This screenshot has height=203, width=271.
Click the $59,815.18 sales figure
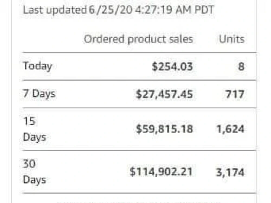pos(164,129)
